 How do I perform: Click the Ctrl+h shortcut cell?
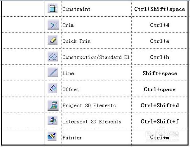pos(160,57)
